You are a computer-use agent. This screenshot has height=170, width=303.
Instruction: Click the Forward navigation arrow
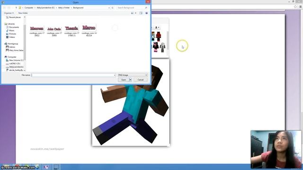click(9, 8)
